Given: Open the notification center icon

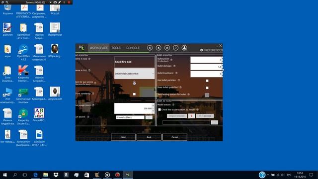Looking at the screenshot, I should point(312,175).
